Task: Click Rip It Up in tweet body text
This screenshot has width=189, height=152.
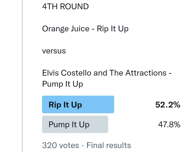Action: click(113, 28)
